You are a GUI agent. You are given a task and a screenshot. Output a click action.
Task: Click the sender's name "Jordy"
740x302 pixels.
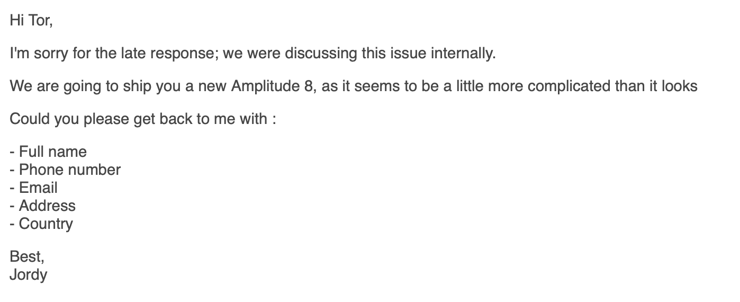tap(29, 274)
